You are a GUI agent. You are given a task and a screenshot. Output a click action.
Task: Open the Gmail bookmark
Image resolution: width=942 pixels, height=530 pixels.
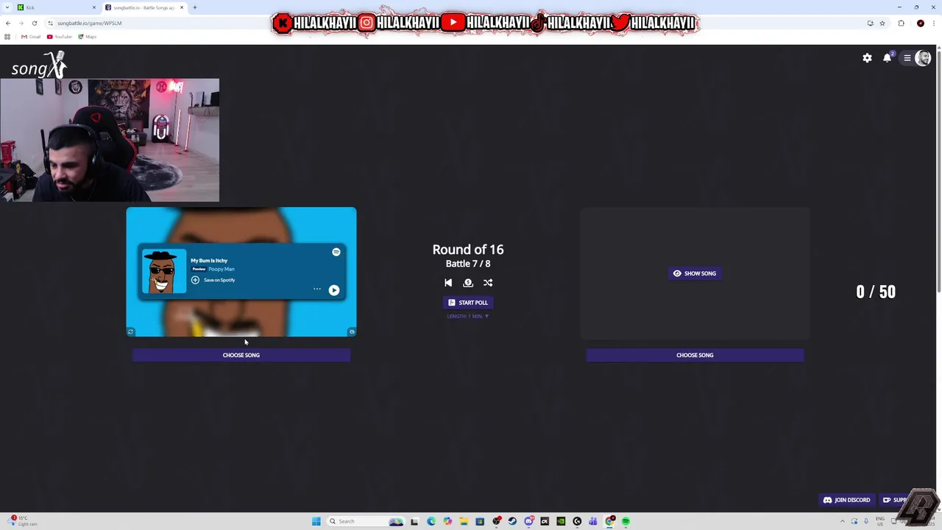(31, 37)
